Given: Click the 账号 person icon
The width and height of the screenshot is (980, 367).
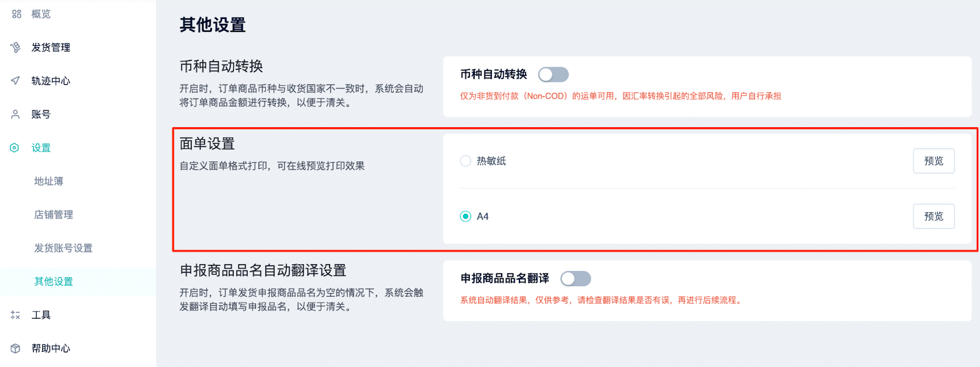Looking at the screenshot, I should pyautogui.click(x=16, y=114).
